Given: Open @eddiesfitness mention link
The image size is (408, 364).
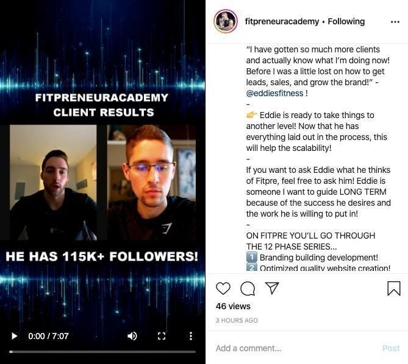Looking at the screenshot, I should click(274, 93).
